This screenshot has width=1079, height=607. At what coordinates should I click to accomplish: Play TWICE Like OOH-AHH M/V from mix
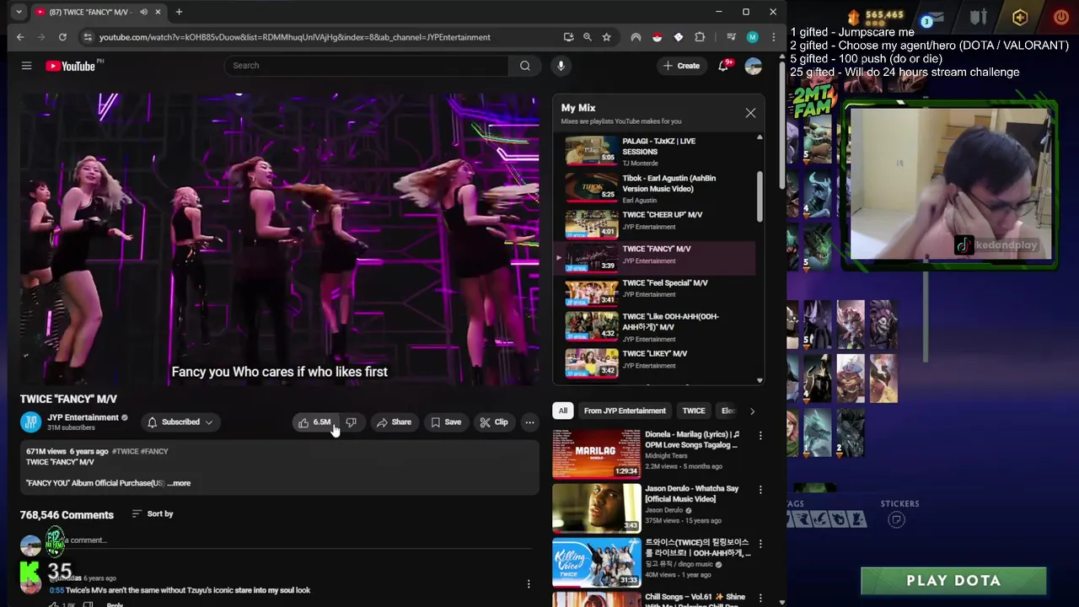(658, 327)
